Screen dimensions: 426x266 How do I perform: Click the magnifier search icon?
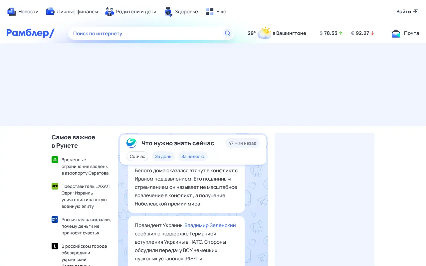click(x=228, y=33)
